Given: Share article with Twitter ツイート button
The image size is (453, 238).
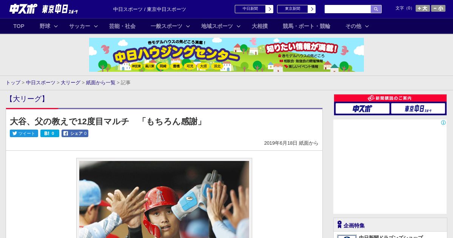Looking at the screenshot, I should point(24,133).
